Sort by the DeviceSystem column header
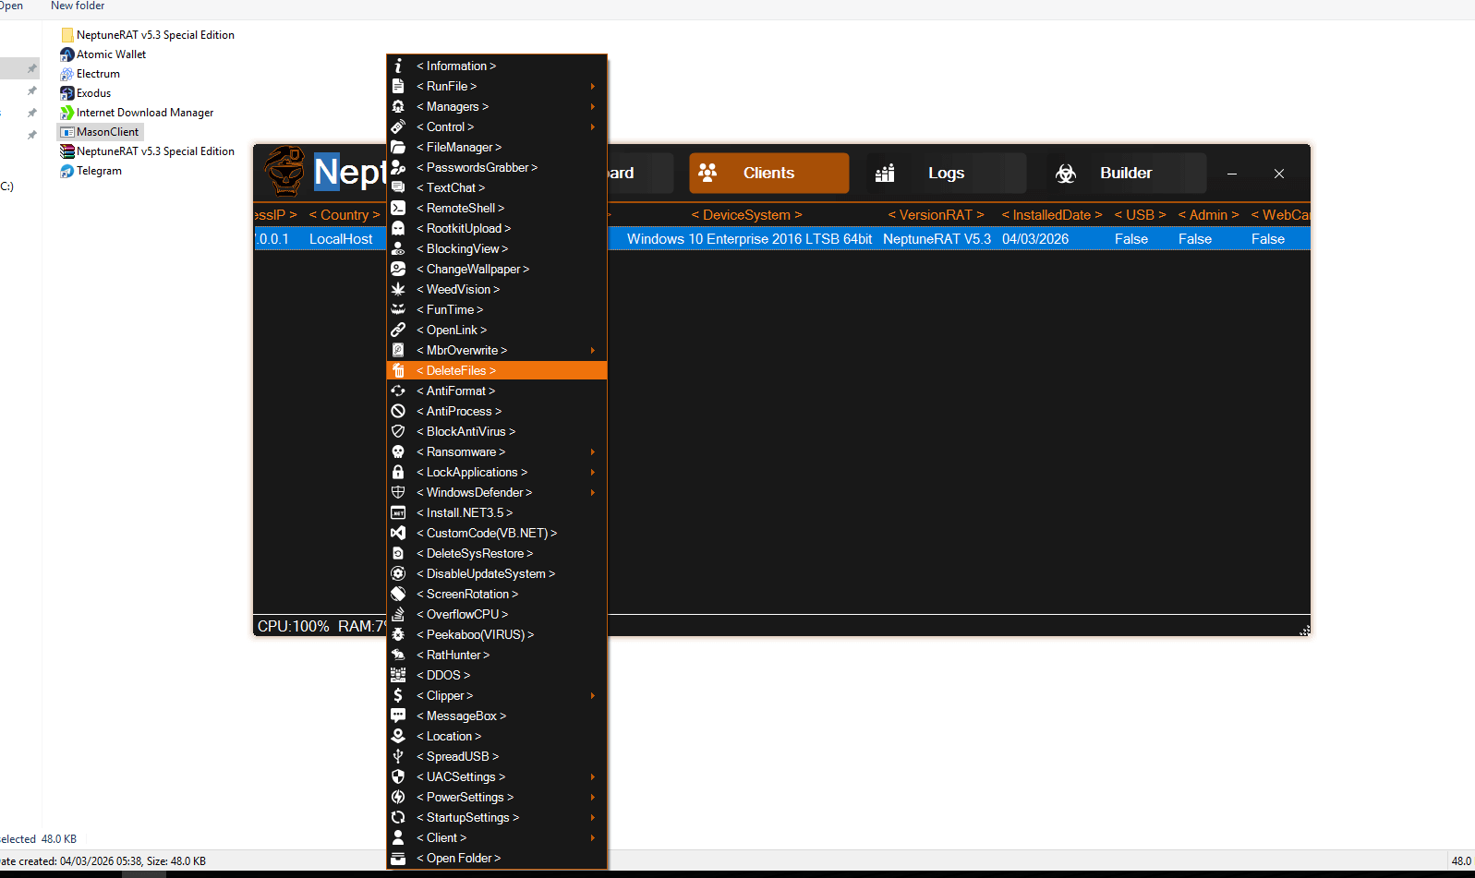Viewport: 1475px width, 878px height. point(746,215)
